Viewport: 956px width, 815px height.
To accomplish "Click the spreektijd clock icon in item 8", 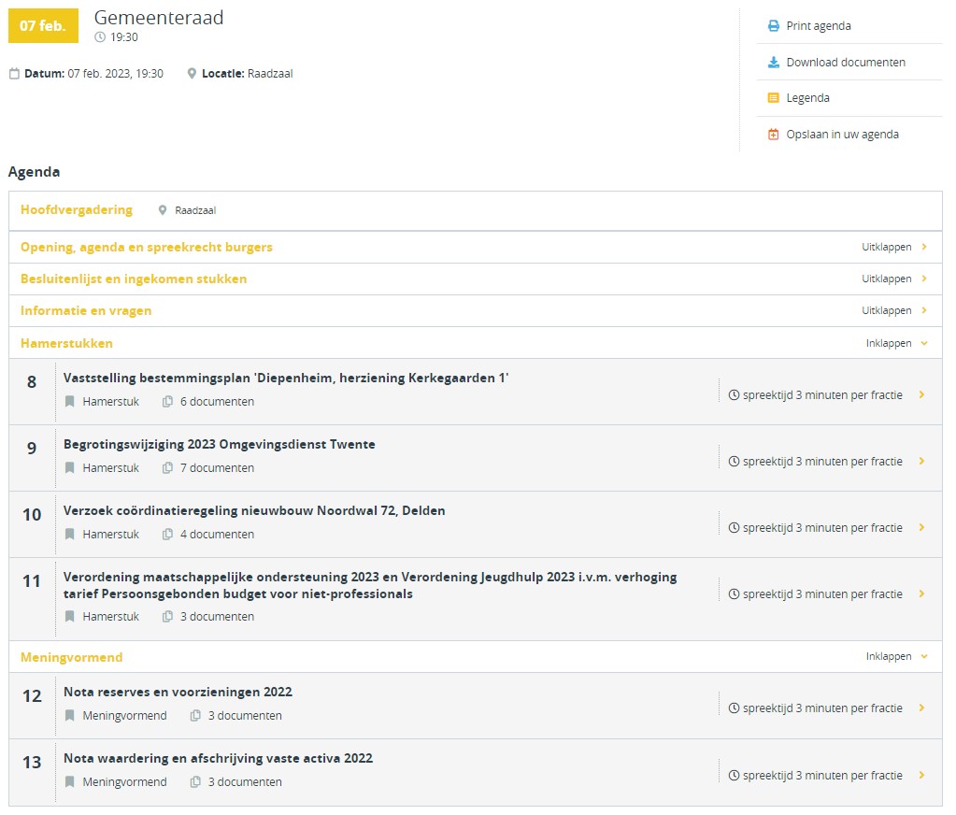I will click(735, 395).
